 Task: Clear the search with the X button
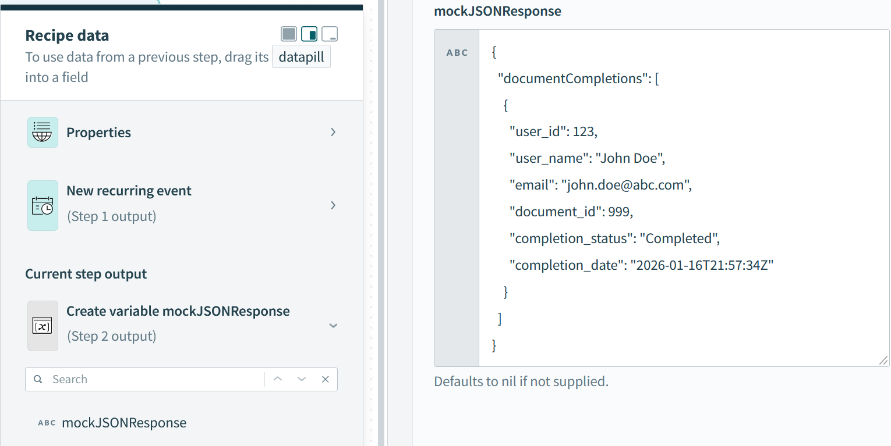point(325,379)
